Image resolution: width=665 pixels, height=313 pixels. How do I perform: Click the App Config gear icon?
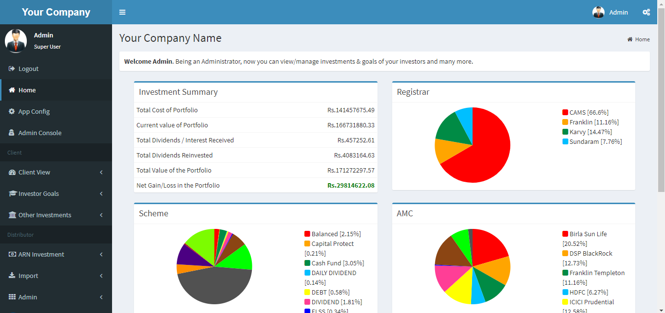(x=12, y=112)
